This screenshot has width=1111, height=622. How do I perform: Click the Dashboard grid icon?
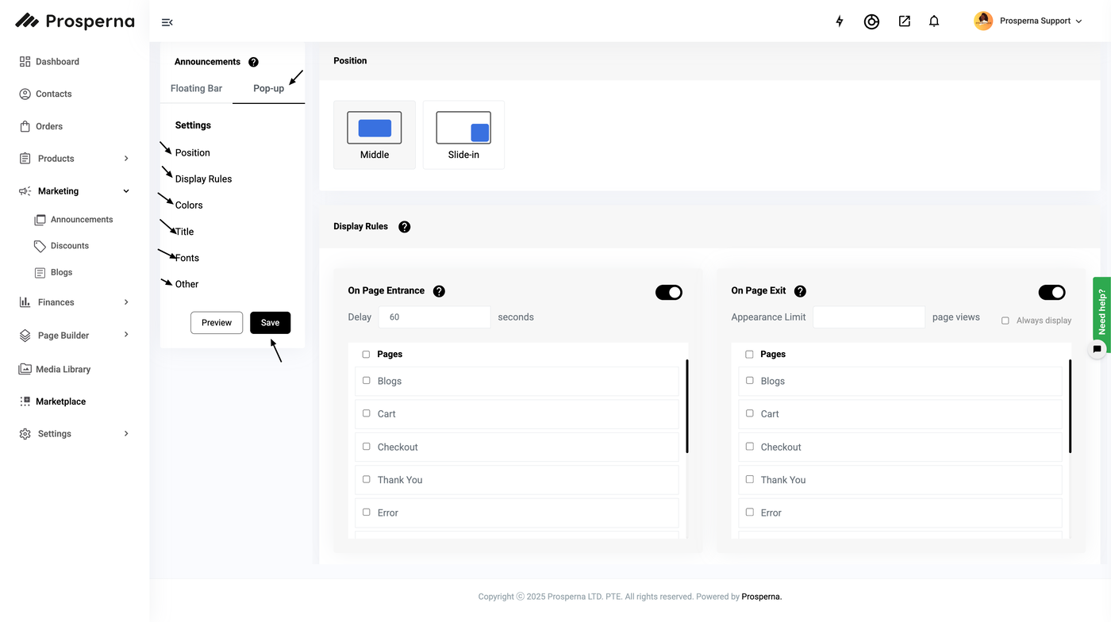25,61
